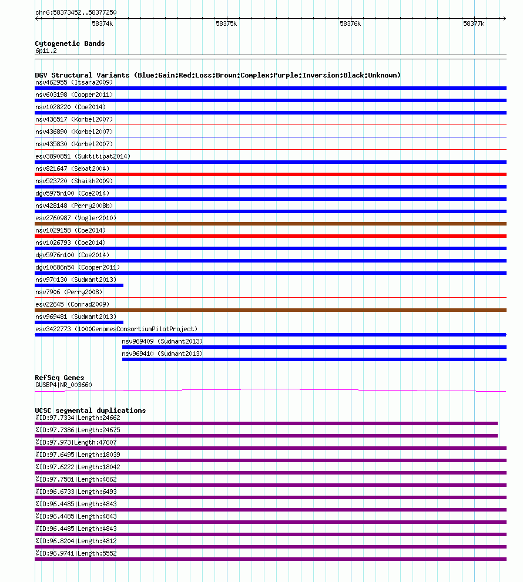Select variant nsv436890 (Korbel2007)

tap(74, 132)
